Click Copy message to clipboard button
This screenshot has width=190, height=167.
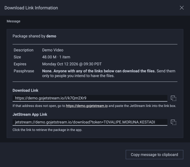pos(154,154)
